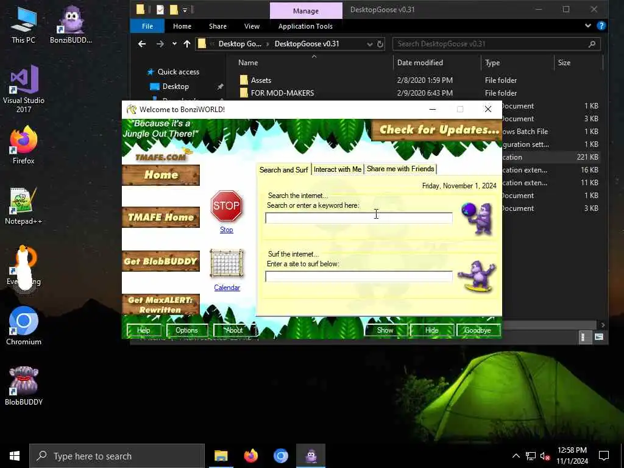Screen dimensions: 624x468
Task: Select Quick access in navigation pane
Action: click(x=179, y=72)
